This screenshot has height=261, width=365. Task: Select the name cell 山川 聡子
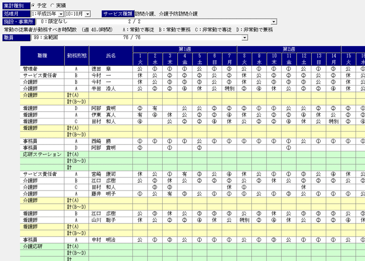111,220
